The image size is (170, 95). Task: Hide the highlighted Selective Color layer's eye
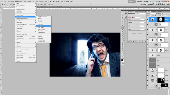click(x=148, y=19)
